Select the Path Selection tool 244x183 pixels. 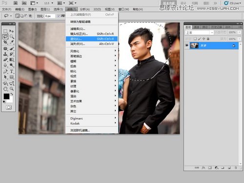[5, 77]
